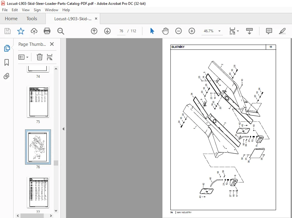Click the thumbnail panel vertical scrollbar thumb
The height and width of the screenshot is (218, 292).
pyautogui.click(x=56, y=163)
